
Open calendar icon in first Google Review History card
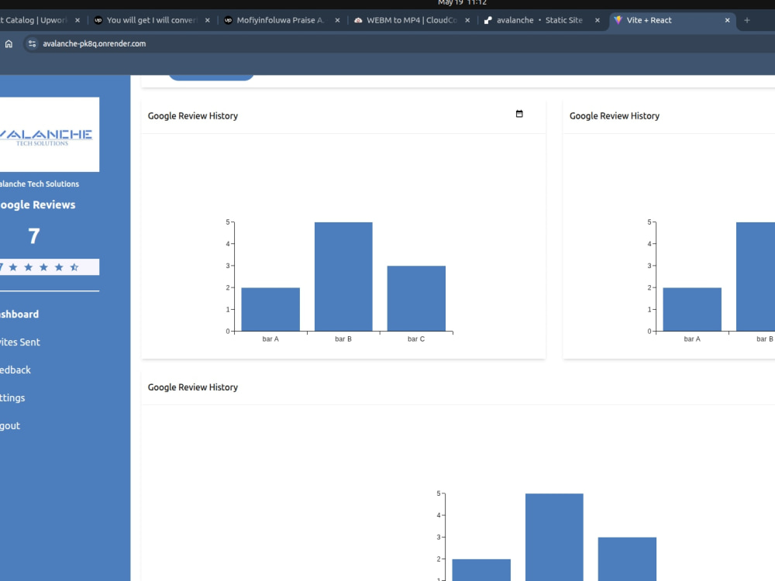519,114
